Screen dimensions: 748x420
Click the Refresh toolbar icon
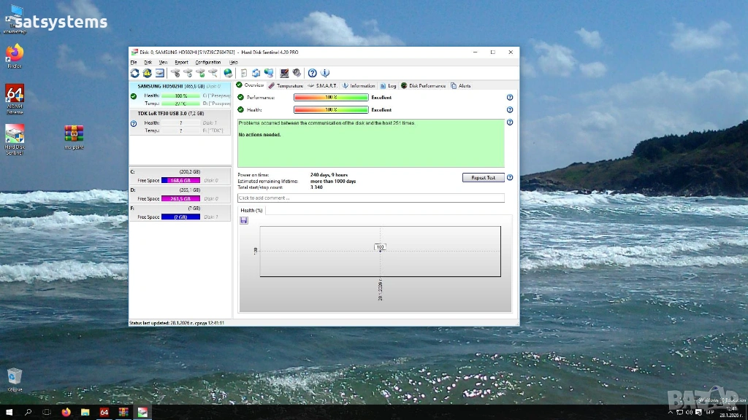pos(135,73)
